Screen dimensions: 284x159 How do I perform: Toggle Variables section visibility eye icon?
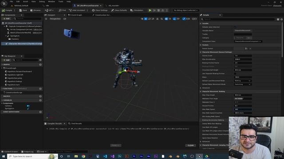pos(40,100)
